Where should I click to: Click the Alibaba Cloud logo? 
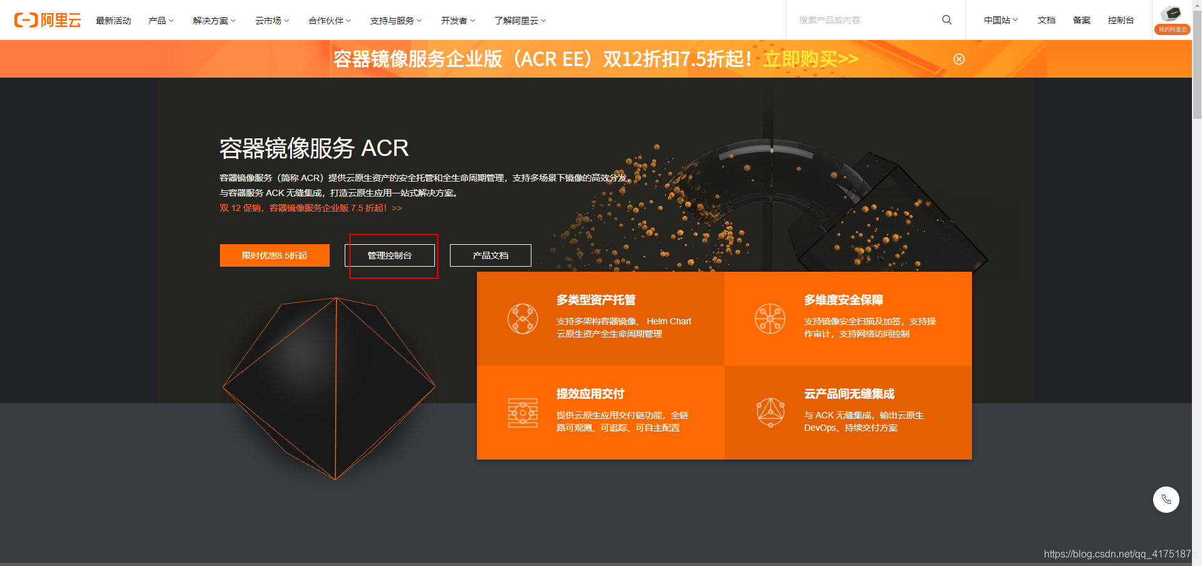tap(48, 20)
